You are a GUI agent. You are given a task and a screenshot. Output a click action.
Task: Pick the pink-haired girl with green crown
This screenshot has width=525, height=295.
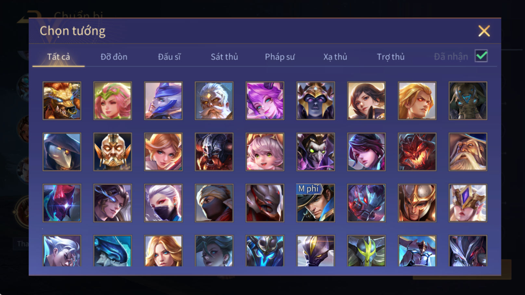click(x=112, y=101)
